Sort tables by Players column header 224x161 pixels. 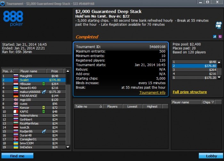coord(112,106)
